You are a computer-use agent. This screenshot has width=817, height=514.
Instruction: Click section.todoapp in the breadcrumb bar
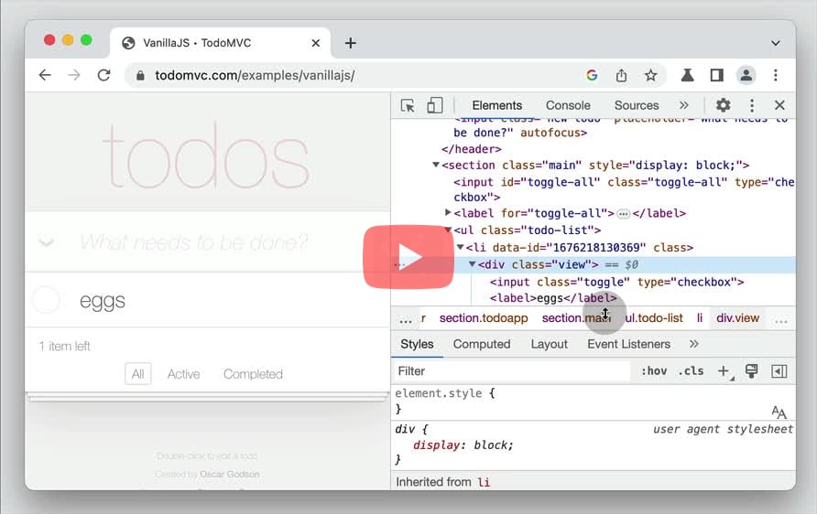click(484, 318)
